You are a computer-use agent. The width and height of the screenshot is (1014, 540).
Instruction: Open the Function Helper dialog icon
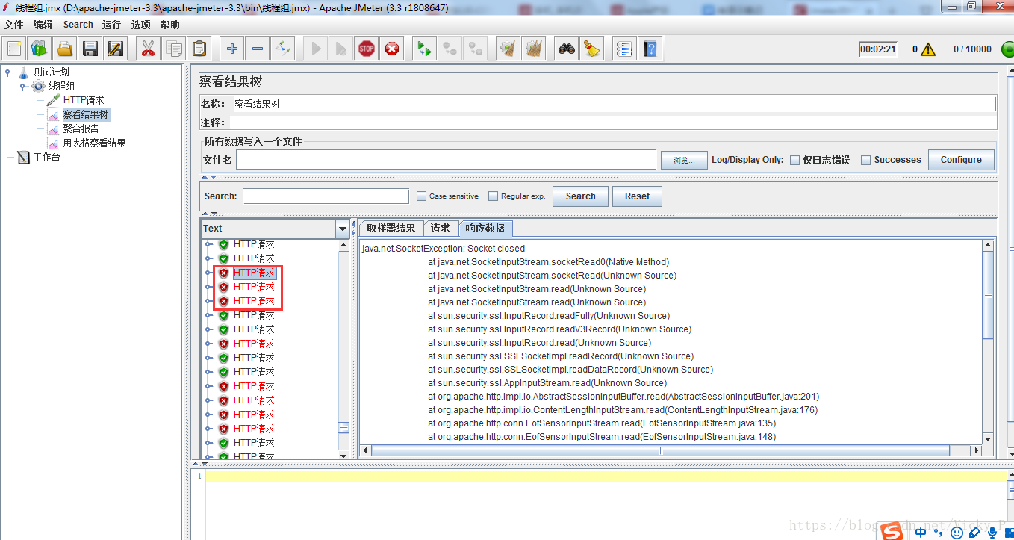click(625, 49)
